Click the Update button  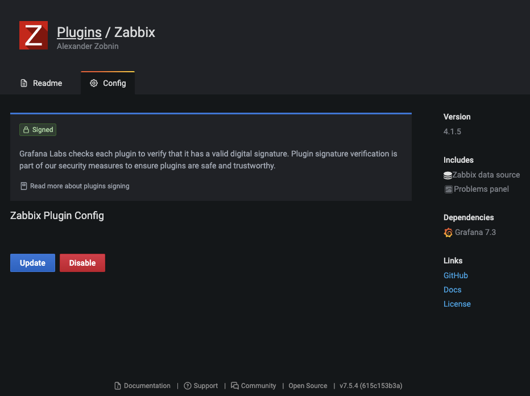pyautogui.click(x=32, y=263)
